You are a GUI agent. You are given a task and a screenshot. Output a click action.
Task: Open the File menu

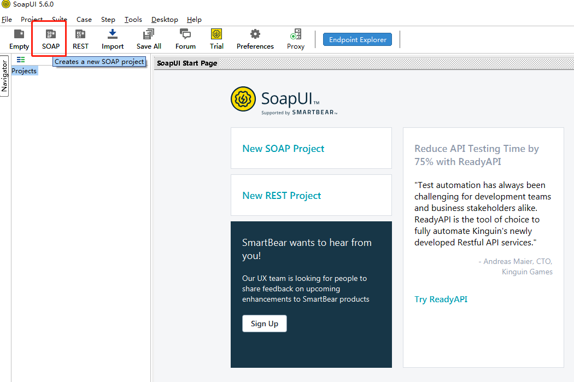coord(7,19)
